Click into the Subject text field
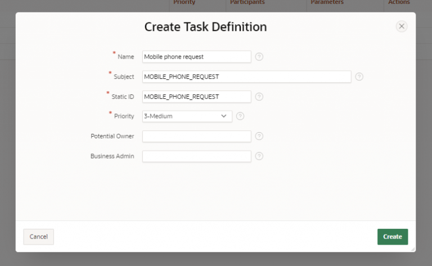This screenshot has height=266, width=432. coord(246,76)
